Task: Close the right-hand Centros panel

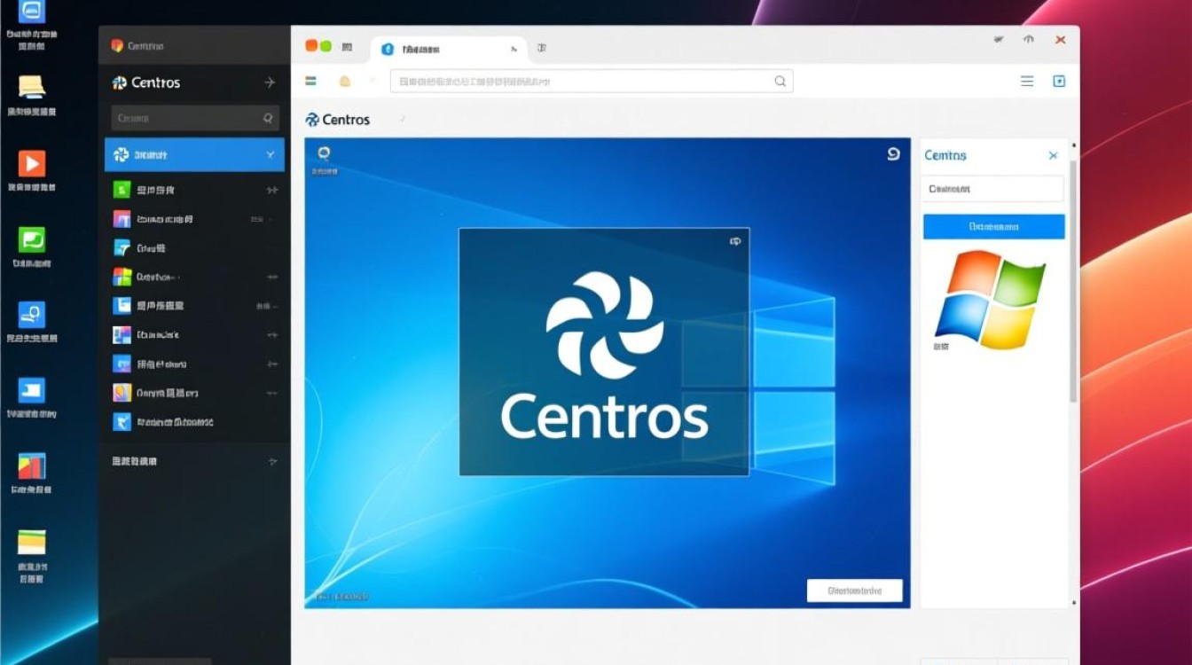Action: coord(1053,156)
